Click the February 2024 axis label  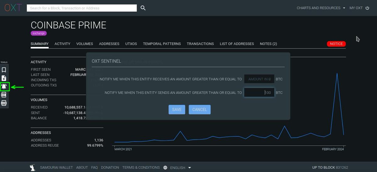click(333, 149)
